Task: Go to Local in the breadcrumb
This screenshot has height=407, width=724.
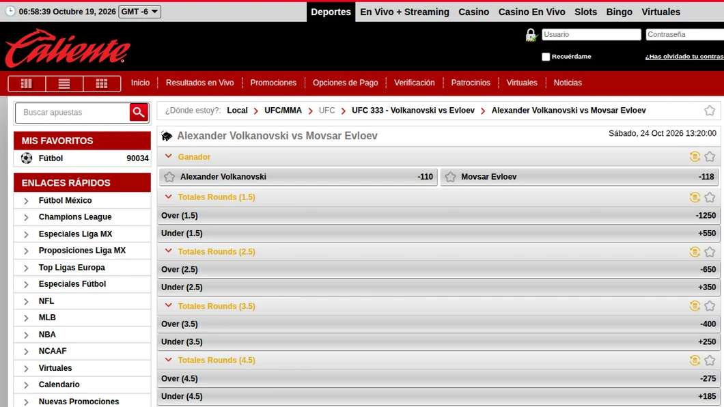Action: click(x=237, y=111)
